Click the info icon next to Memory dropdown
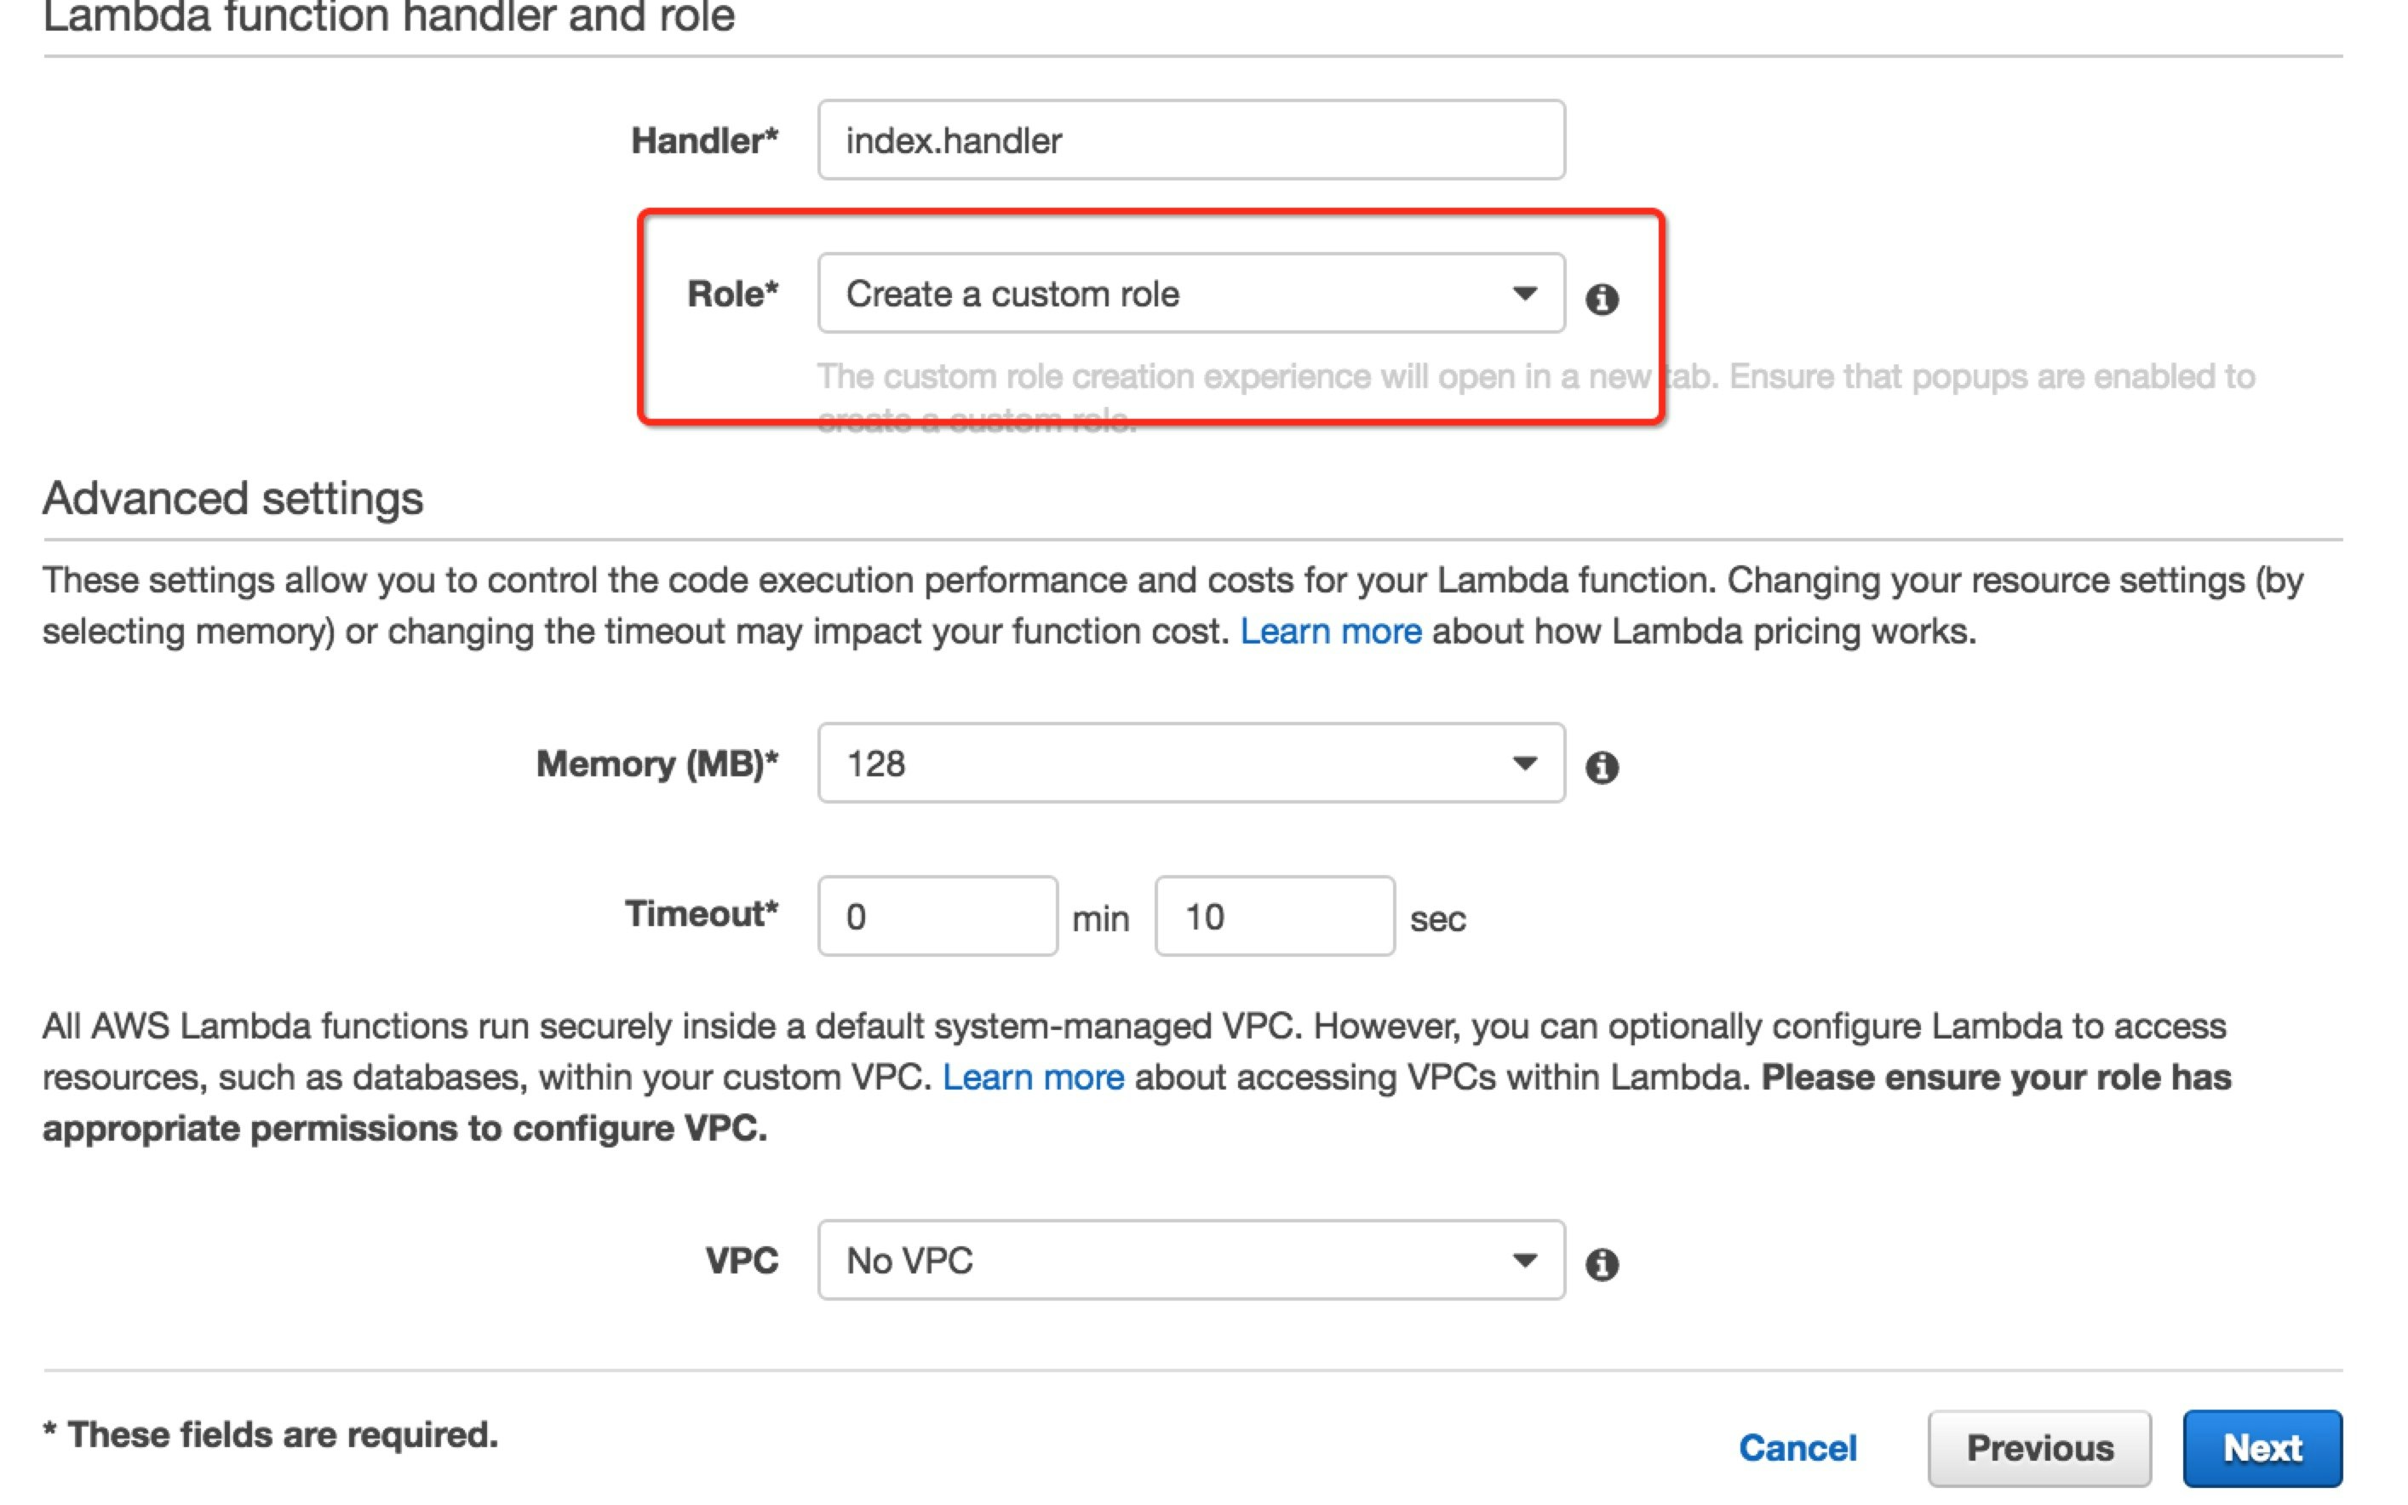The width and height of the screenshot is (2408, 1505). tap(1602, 766)
